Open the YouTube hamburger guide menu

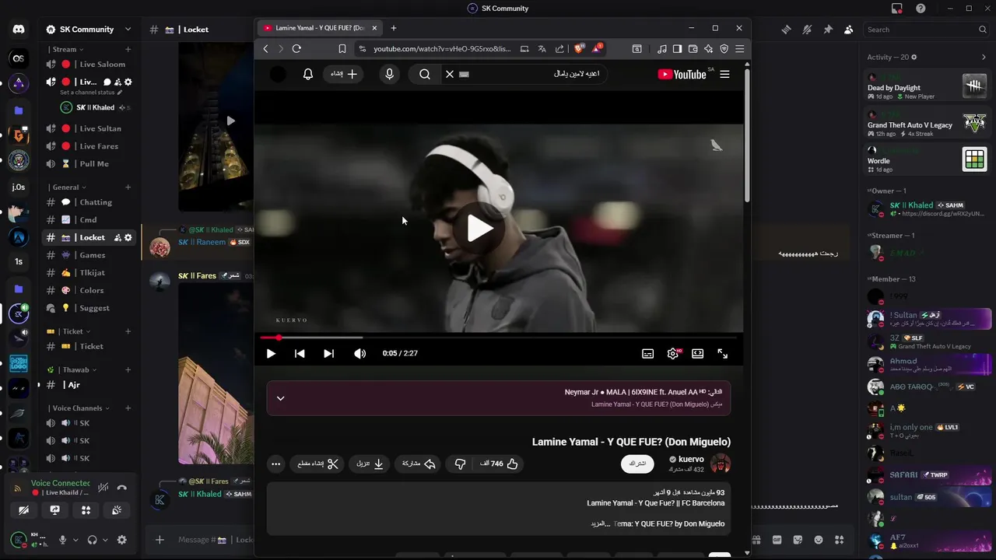724,74
